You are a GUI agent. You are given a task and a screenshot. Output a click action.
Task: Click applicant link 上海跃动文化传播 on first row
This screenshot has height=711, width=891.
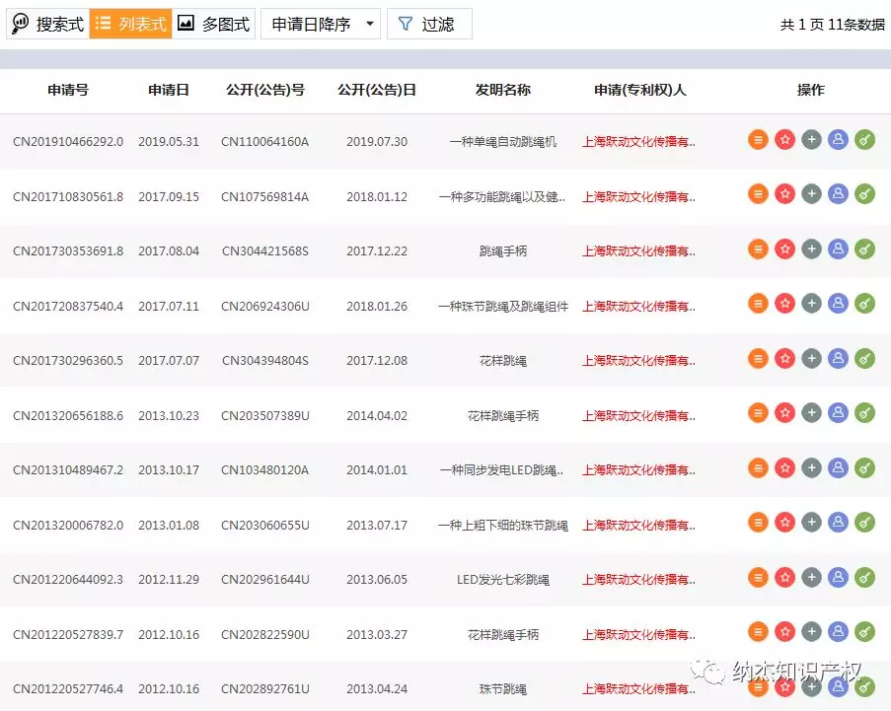pos(639,141)
